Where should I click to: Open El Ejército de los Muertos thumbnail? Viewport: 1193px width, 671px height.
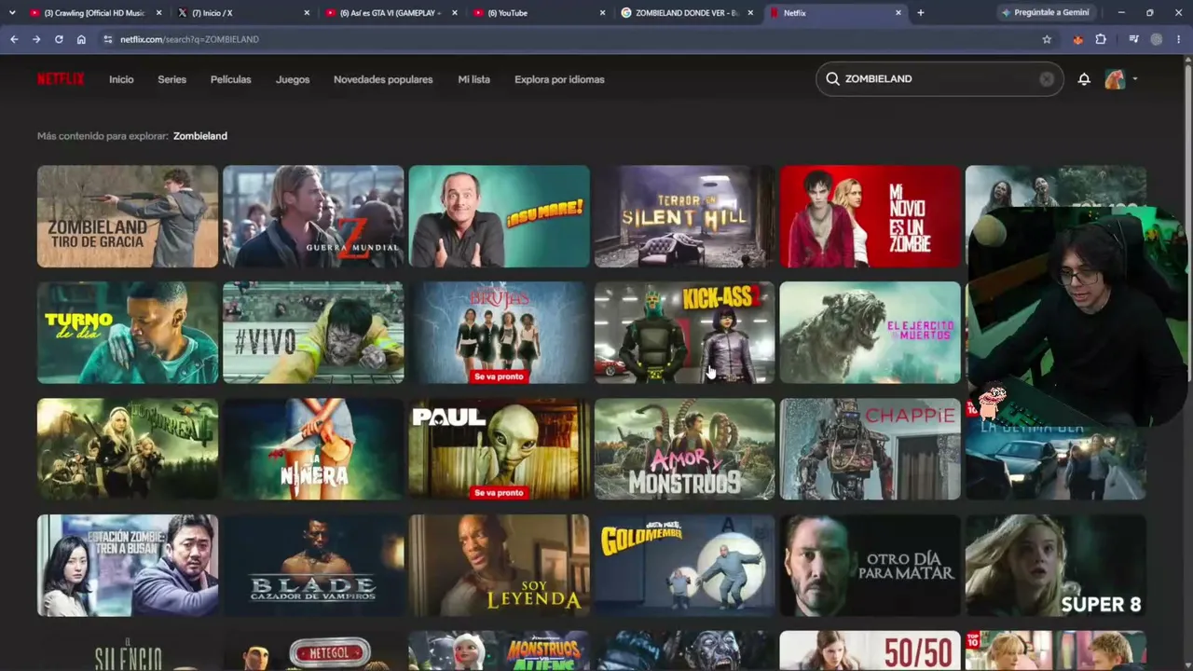pyautogui.click(x=870, y=333)
